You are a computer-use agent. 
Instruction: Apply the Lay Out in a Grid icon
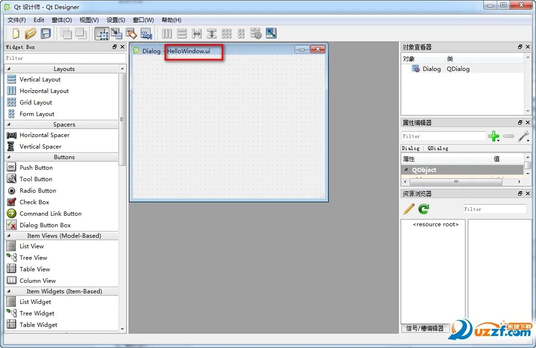tap(226, 34)
